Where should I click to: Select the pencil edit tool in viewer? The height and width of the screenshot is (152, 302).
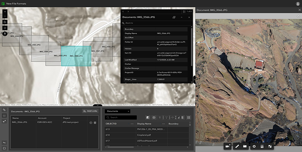(237, 147)
